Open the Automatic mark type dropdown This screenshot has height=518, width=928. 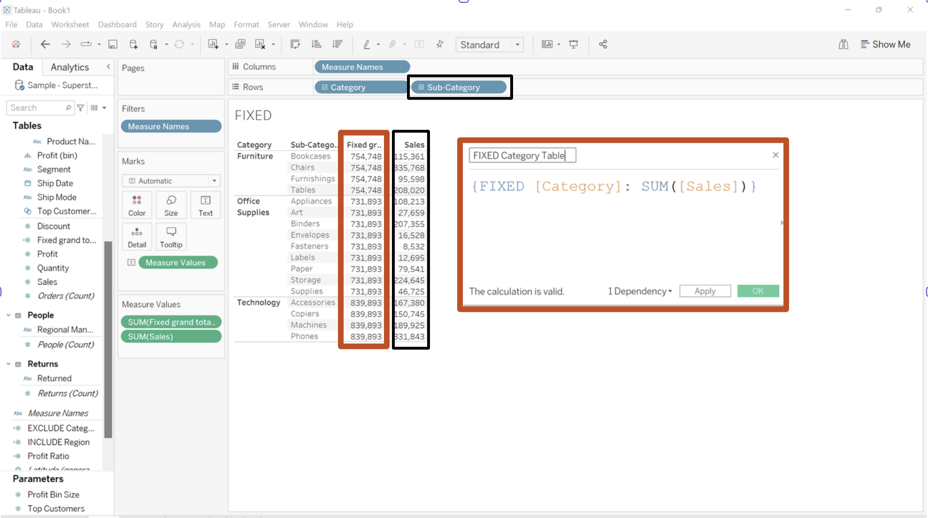[214, 181]
